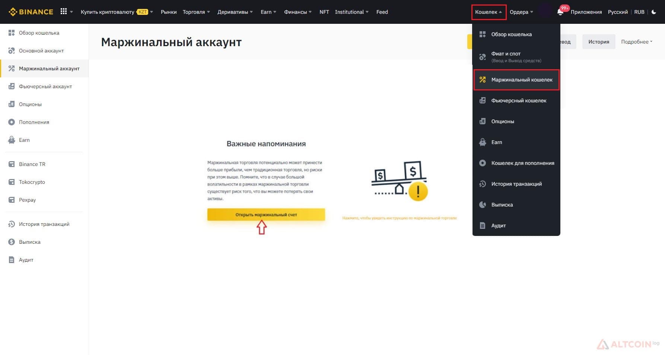Image resolution: width=665 pixels, height=355 pixels.
Task: Open the notifications bell
Action: click(x=560, y=12)
